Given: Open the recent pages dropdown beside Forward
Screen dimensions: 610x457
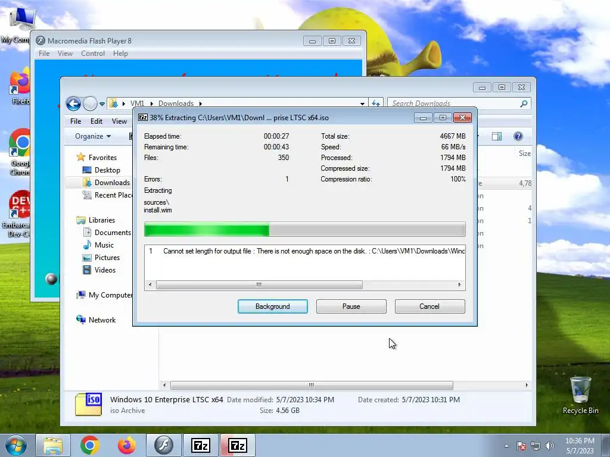Looking at the screenshot, I should [x=102, y=104].
